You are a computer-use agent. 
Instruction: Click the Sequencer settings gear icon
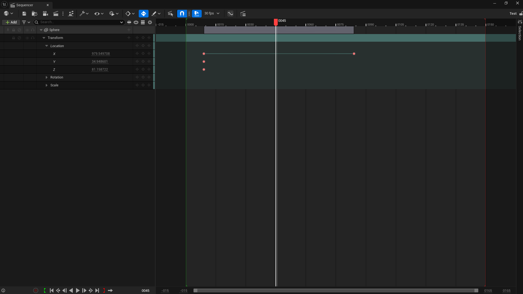click(x=150, y=22)
